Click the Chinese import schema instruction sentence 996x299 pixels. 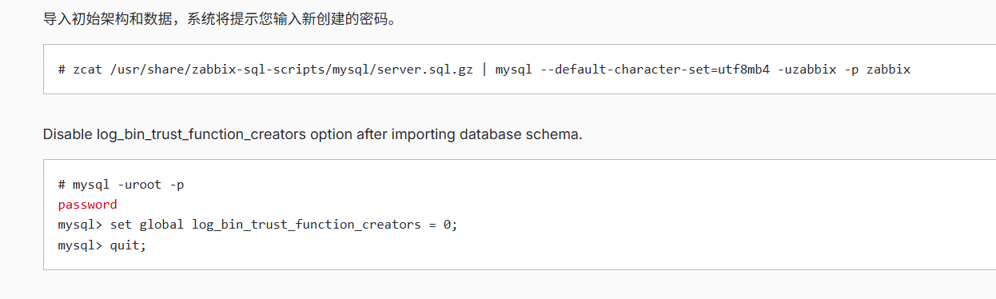(220, 18)
